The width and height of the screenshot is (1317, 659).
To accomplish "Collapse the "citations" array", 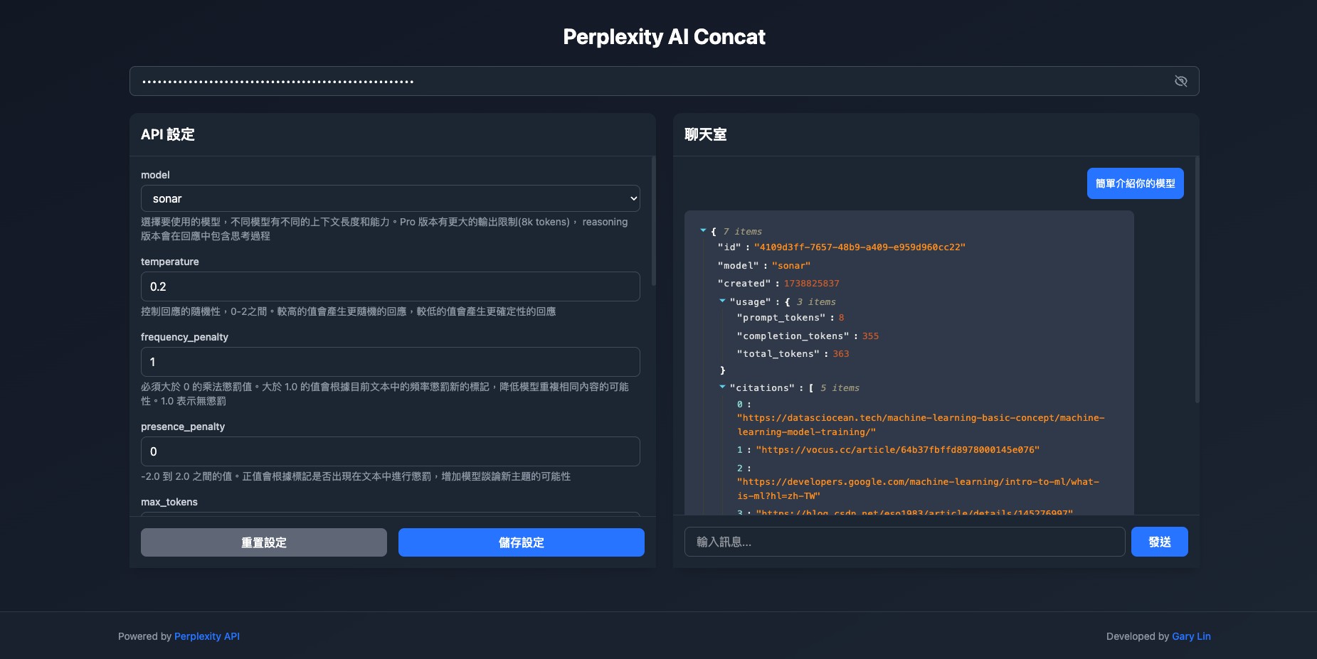I will coord(724,387).
